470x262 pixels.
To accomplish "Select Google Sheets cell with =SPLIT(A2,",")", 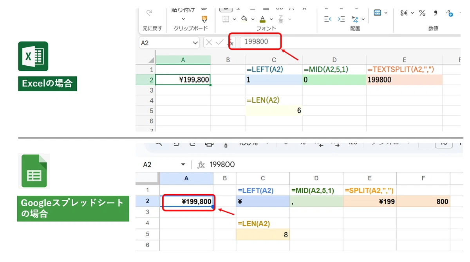I will (x=370, y=190).
